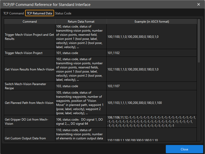Image resolution: width=205 pixels, height=154 pixels.
Task: Select the 'Trigger Mech-Vision Project and Get Results' command cell
Action: (30, 37)
